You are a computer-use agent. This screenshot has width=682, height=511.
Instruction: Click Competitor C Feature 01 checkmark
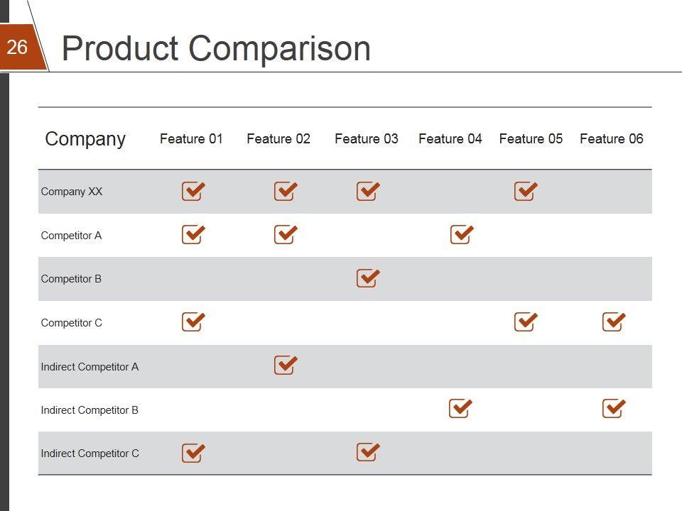[193, 322]
